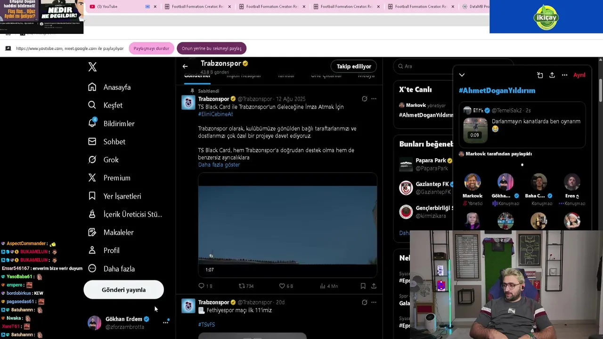
Task: Play the pinned post video
Action: click(x=287, y=226)
